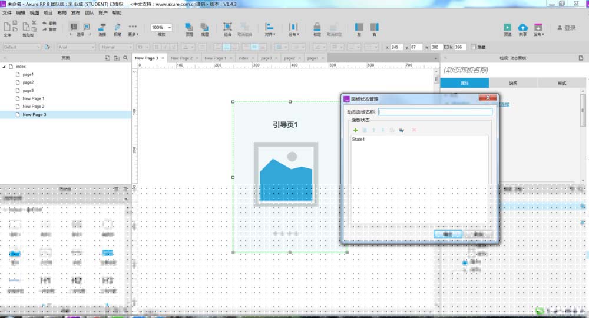Select State1 in the panel states list
This screenshot has width=589, height=318.
pyautogui.click(x=358, y=140)
